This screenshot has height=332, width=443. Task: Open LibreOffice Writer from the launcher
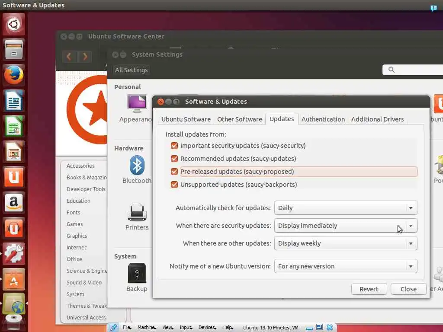14,101
